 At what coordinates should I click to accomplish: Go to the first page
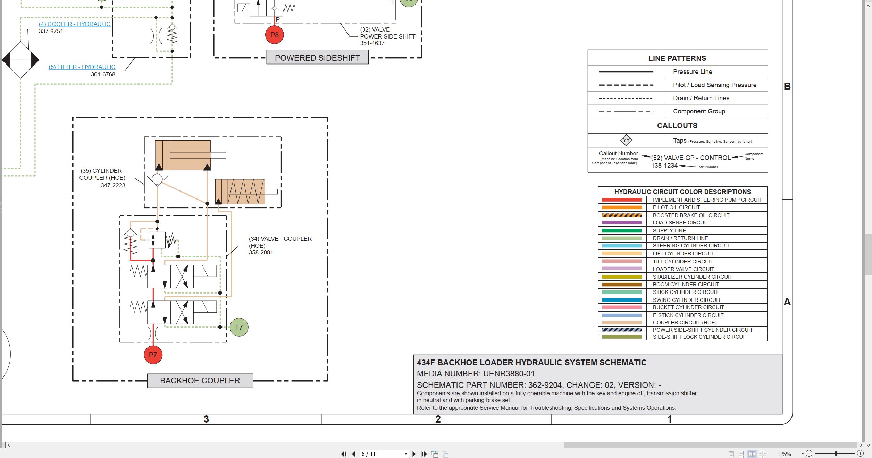click(344, 454)
